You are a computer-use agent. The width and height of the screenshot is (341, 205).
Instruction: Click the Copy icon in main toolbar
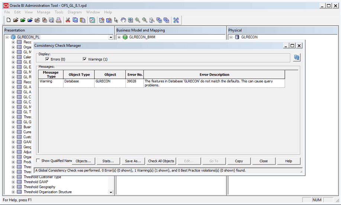point(75,20)
